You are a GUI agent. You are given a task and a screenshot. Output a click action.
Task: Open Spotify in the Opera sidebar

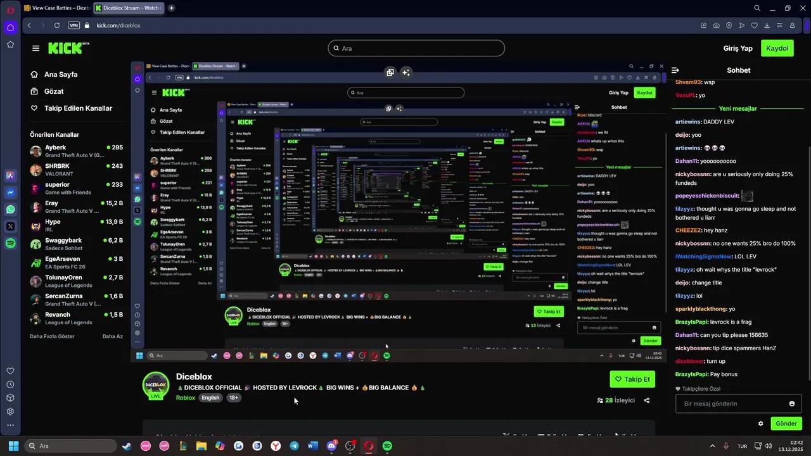click(x=11, y=243)
